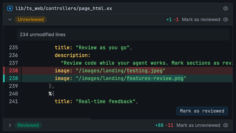Click the green Reviewed badge
The width and height of the screenshot is (236, 133).
[28, 125]
